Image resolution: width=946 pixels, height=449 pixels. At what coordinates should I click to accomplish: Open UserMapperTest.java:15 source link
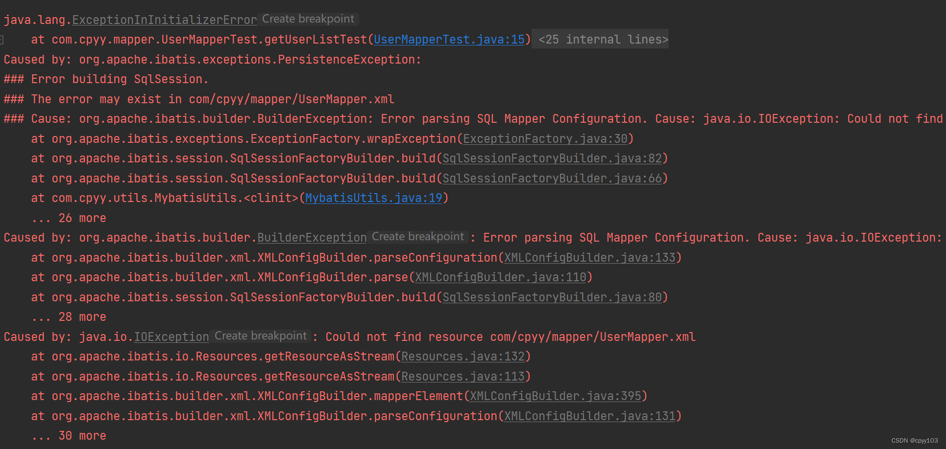click(449, 40)
